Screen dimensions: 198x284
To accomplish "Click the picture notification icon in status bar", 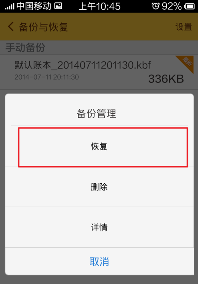I will click(58, 6).
